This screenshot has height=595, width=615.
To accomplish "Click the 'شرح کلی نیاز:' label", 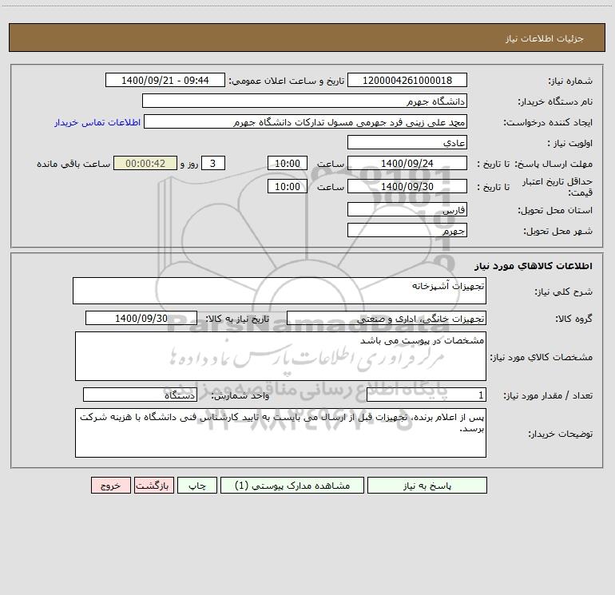I will 564,292.
